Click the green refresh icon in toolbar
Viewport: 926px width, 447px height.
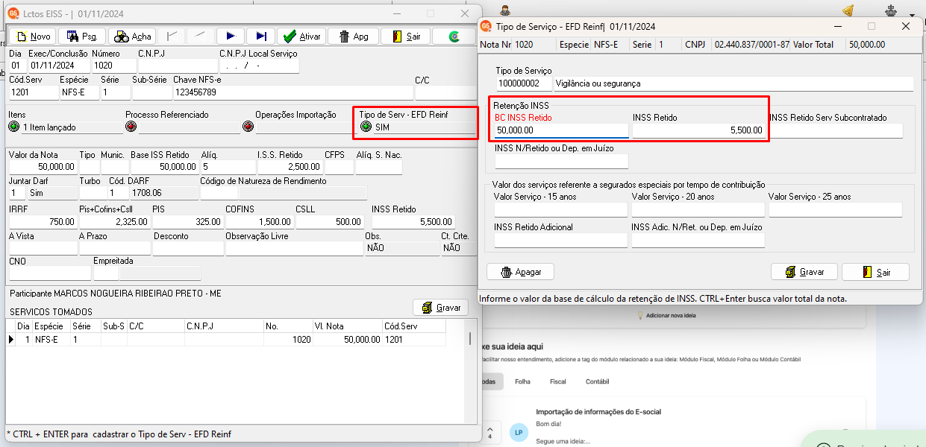454,37
